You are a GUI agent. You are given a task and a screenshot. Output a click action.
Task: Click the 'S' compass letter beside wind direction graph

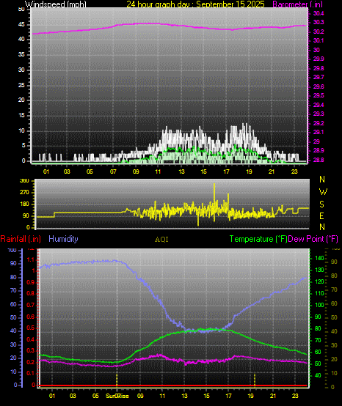(x=321, y=204)
